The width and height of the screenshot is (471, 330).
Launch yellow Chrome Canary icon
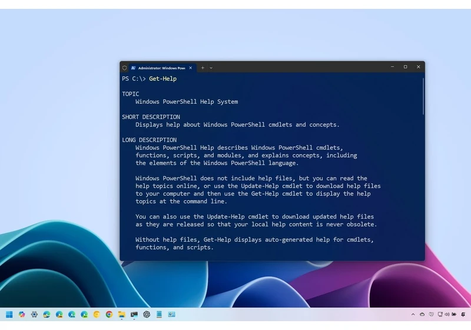97,314
